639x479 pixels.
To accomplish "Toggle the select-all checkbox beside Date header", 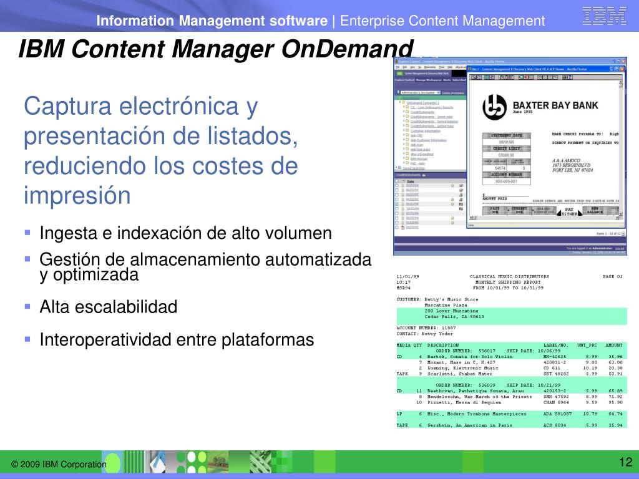I will 396,181.
